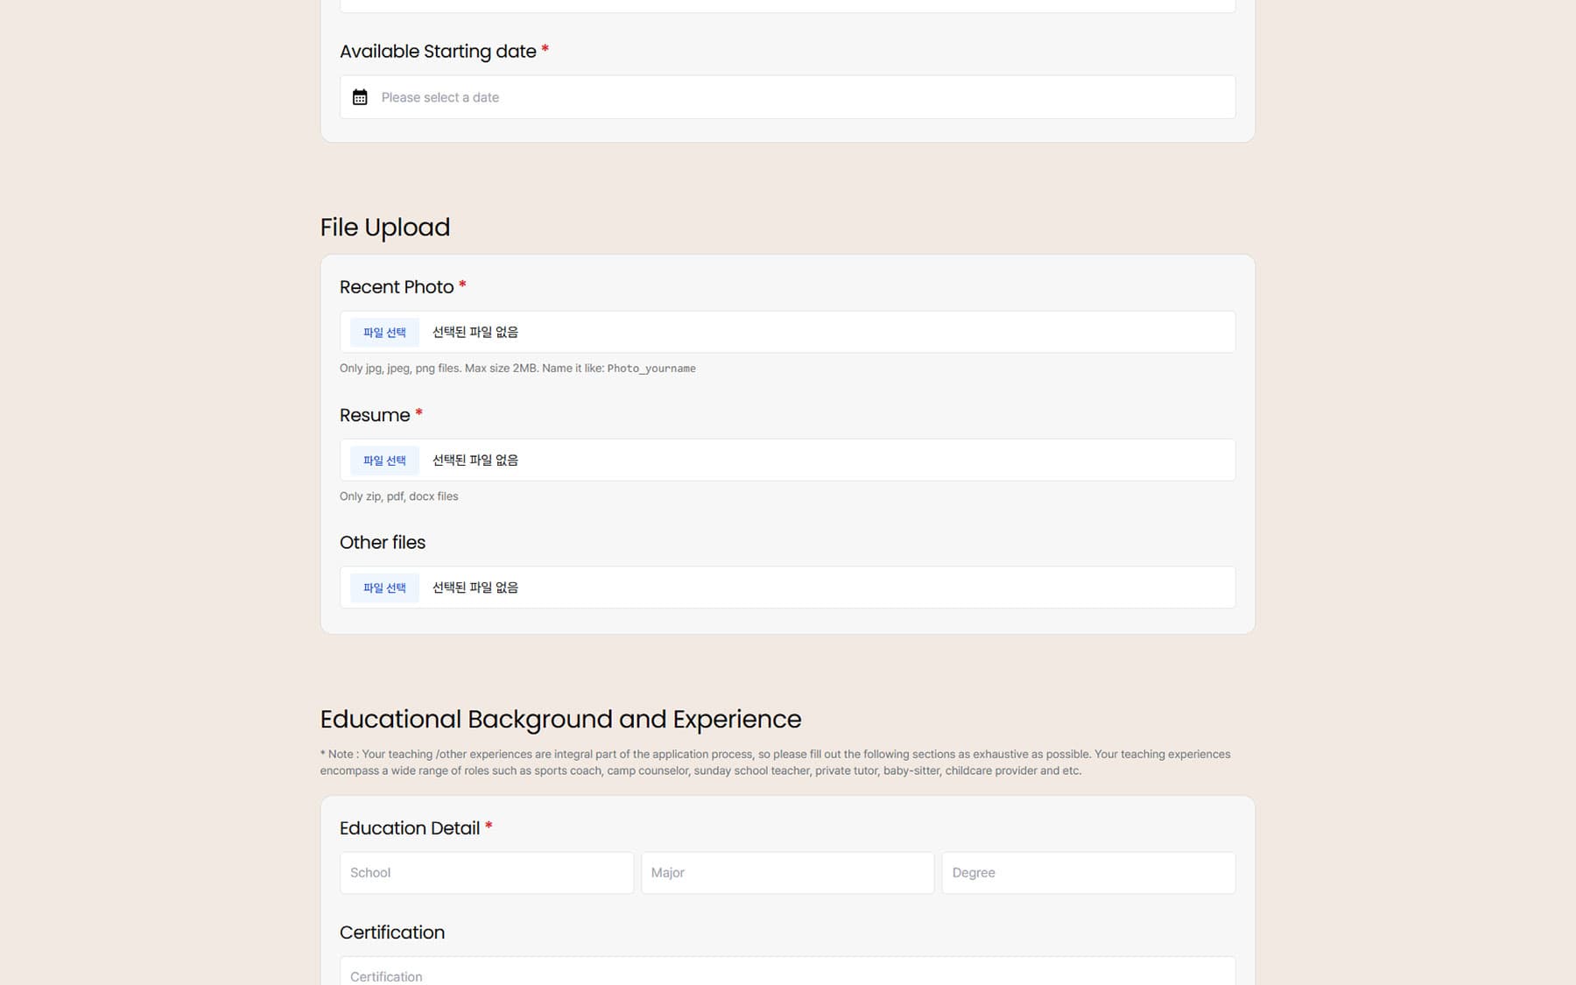Focus the School input field

coord(486,873)
